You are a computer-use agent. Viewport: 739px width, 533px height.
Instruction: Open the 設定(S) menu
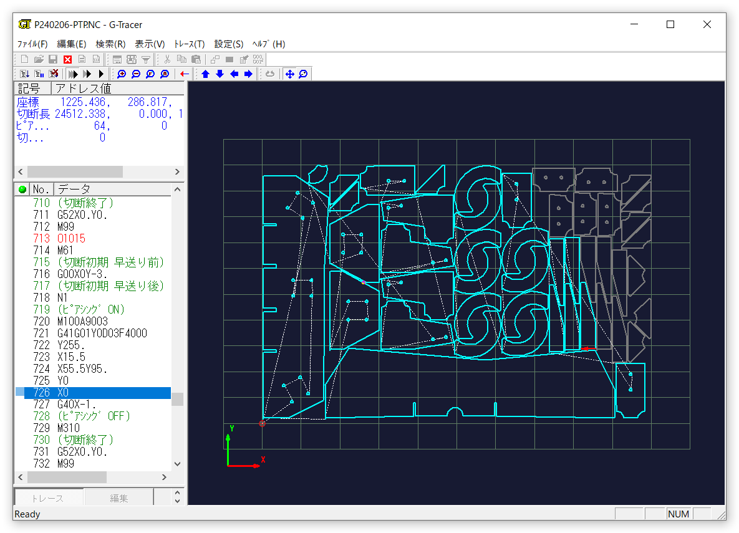tap(229, 44)
